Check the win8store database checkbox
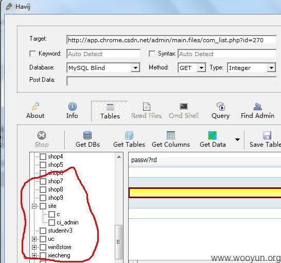 [43, 247]
